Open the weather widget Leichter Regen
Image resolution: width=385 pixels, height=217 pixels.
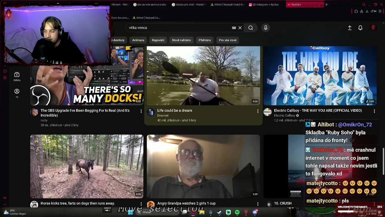(x=14, y=212)
